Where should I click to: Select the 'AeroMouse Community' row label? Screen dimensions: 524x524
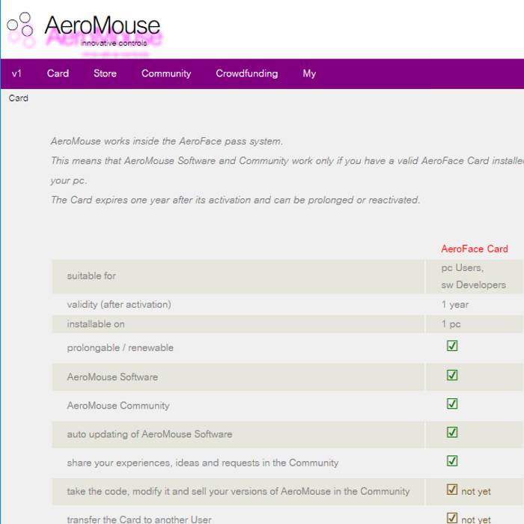point(118,406)
